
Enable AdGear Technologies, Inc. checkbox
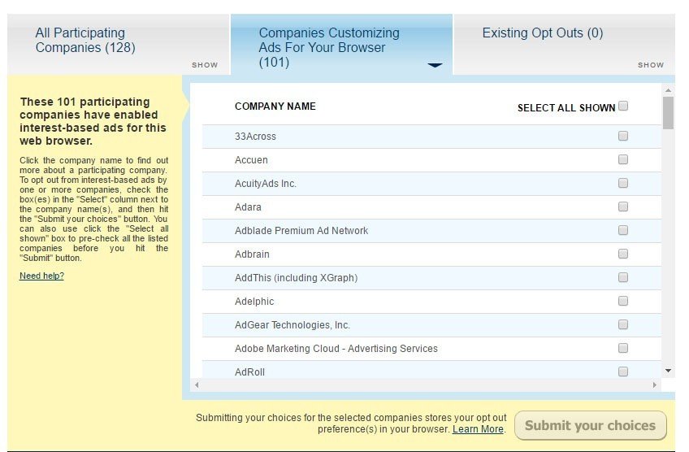623,324
